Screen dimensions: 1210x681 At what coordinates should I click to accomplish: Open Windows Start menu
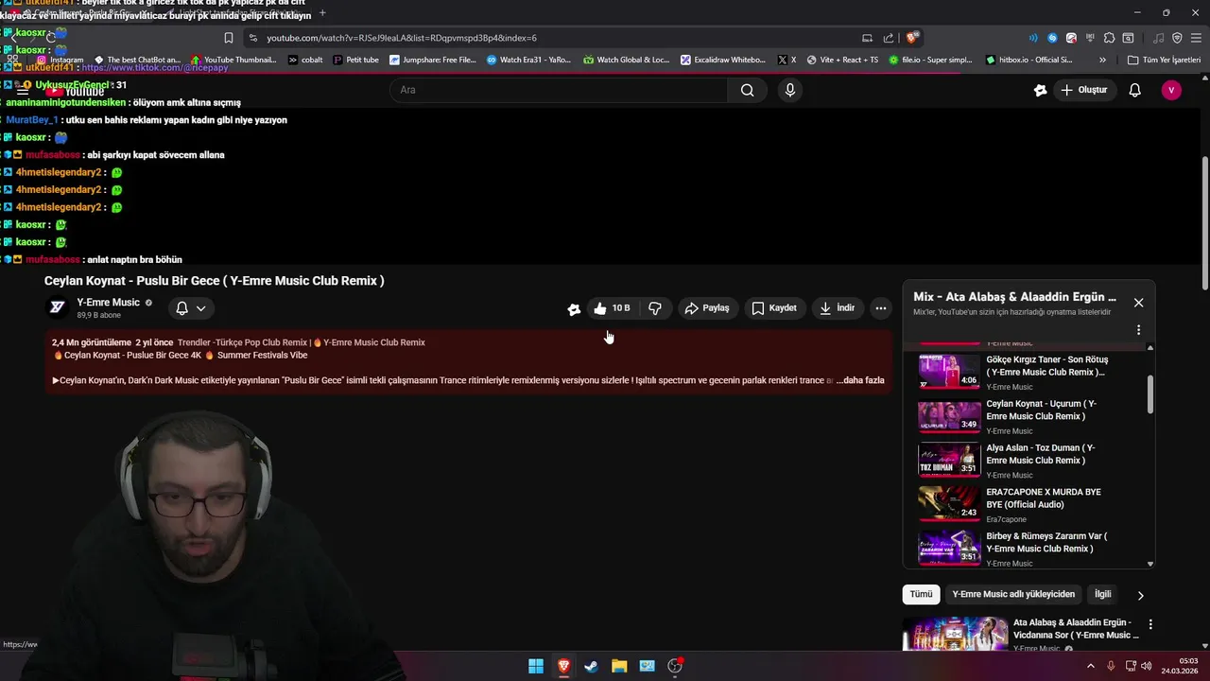click(536, 666)
